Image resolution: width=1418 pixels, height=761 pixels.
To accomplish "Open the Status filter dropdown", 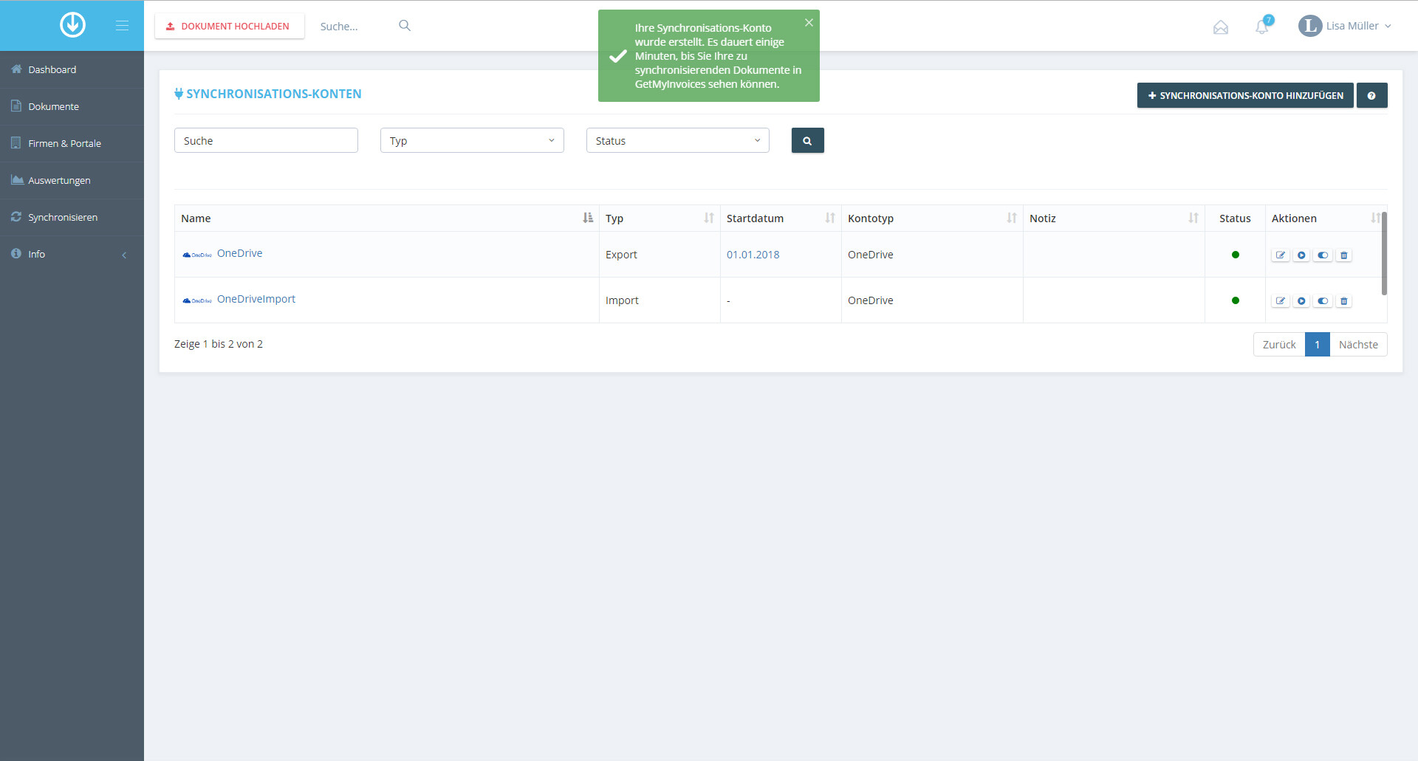I will tap(678, 140).
